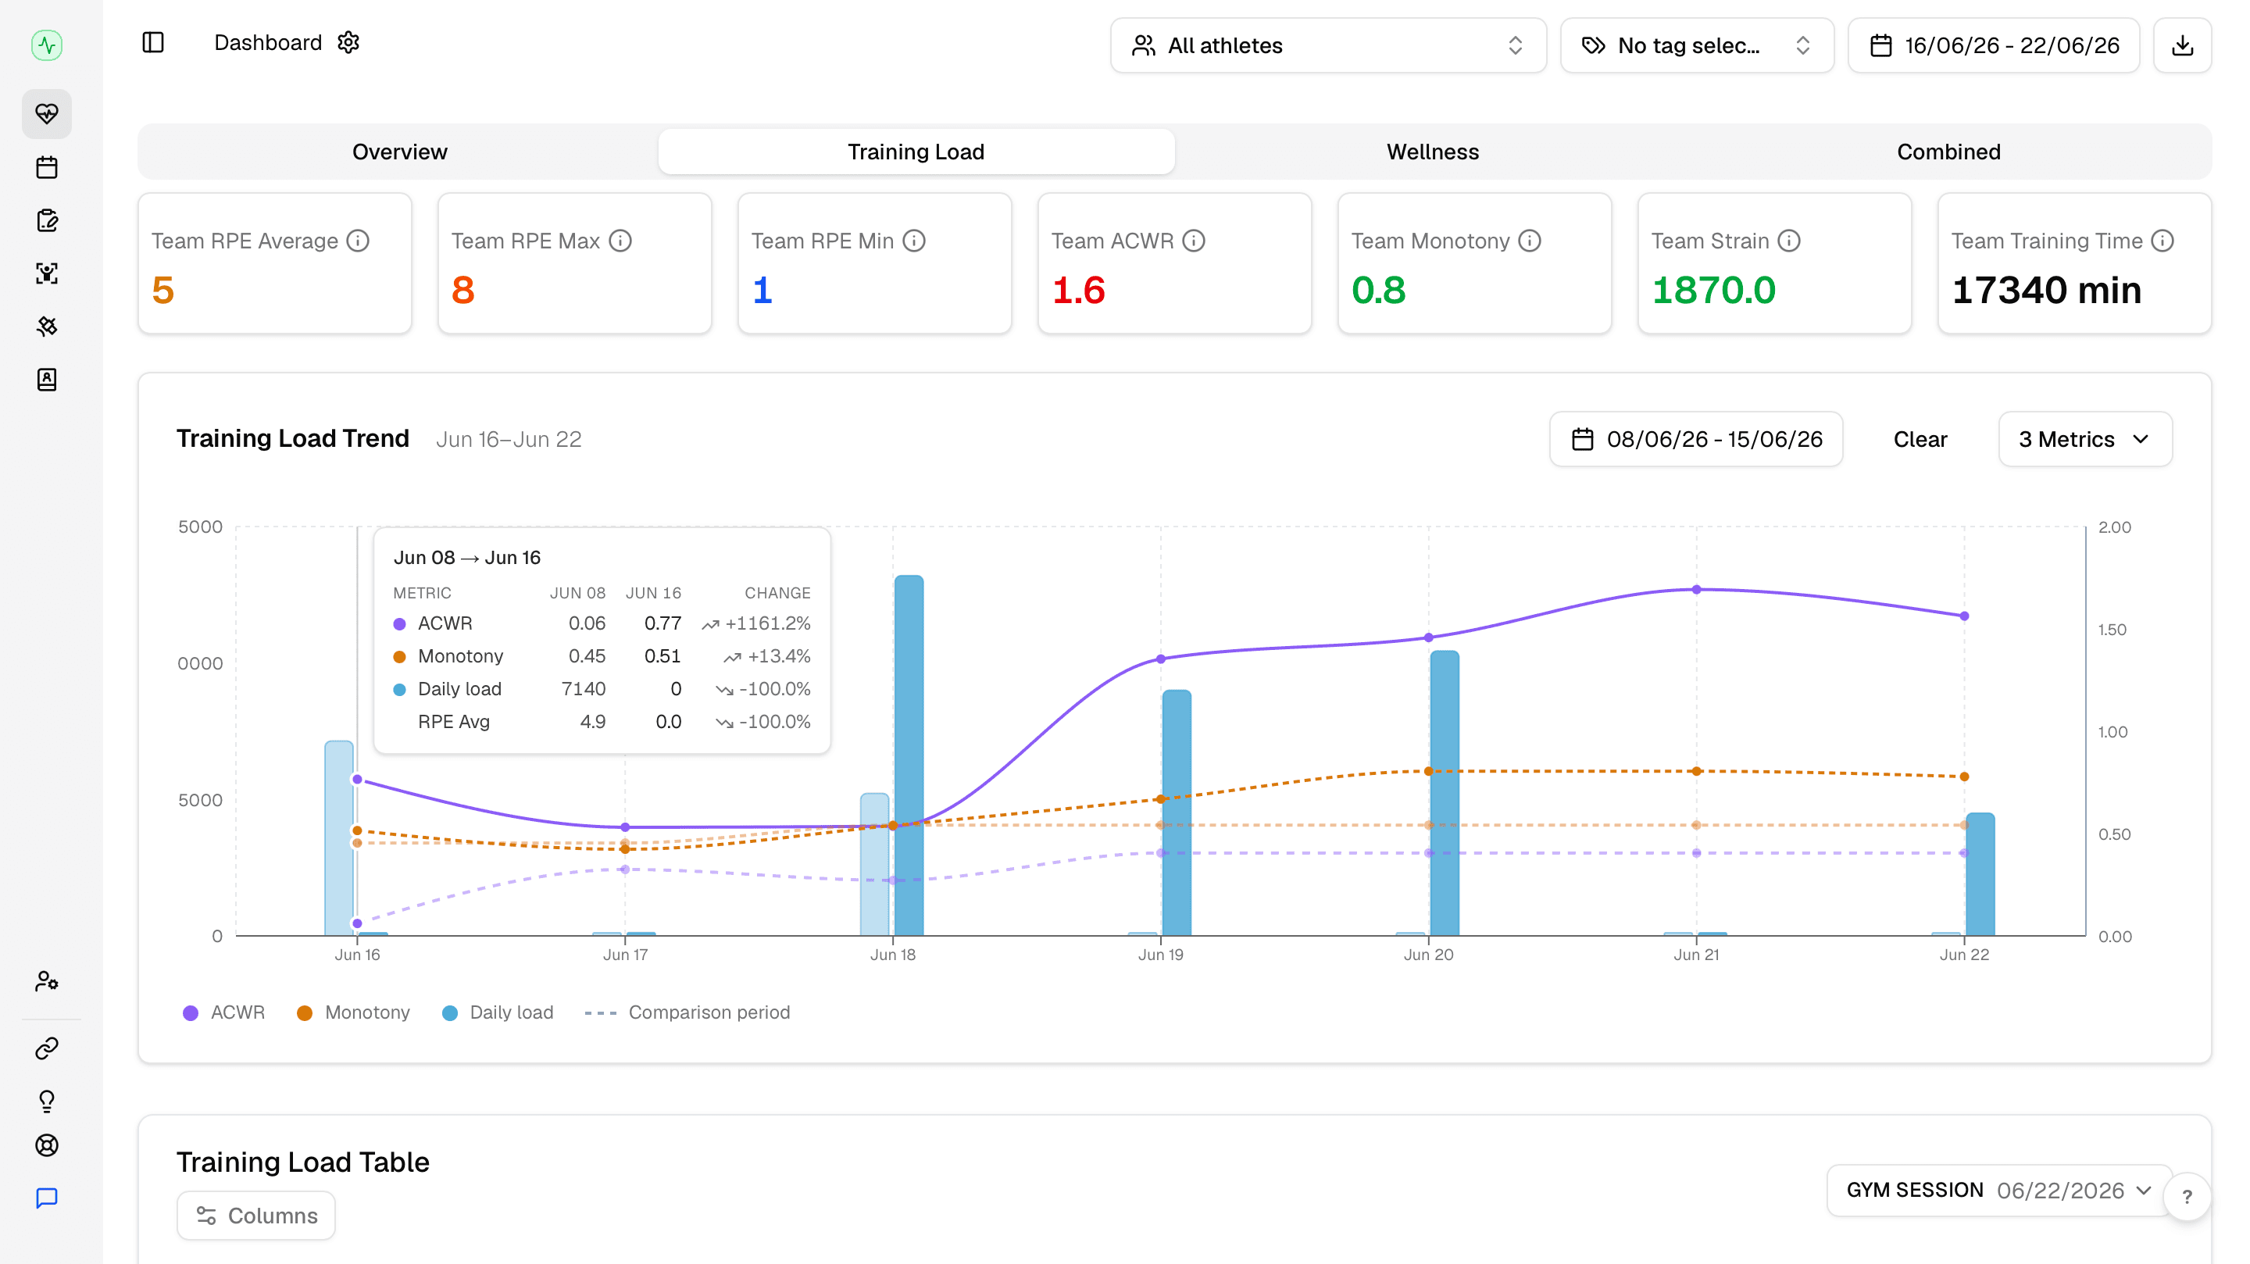Select the Training Load tab
This screenshot has width=2250, height=1264.
pos(916,152)
